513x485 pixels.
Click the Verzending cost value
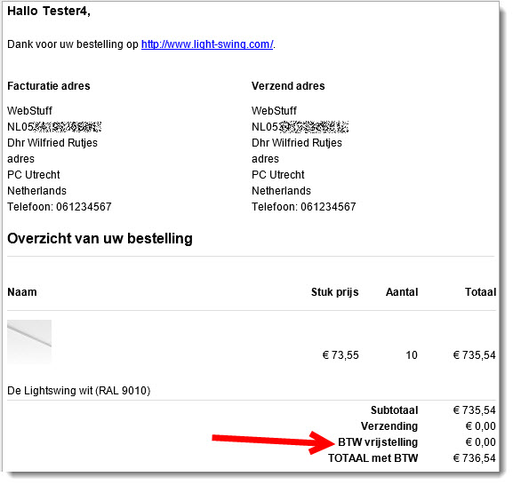481,426
